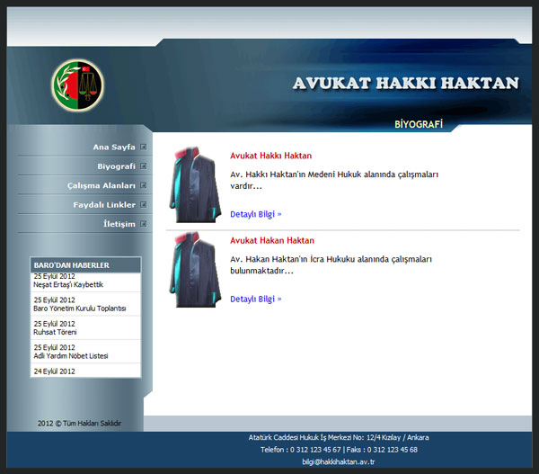Open the Avukat Hakan Haktan heading

coord(272,240)
